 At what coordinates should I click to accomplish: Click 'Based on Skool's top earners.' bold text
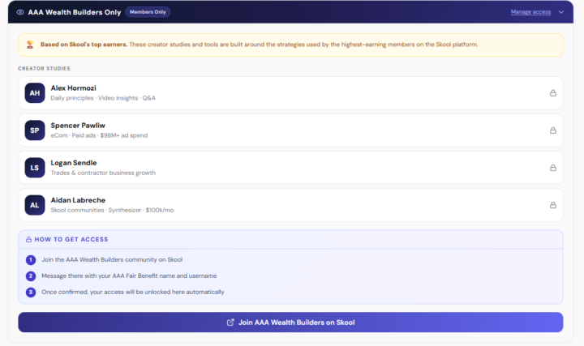click(84, 45)
